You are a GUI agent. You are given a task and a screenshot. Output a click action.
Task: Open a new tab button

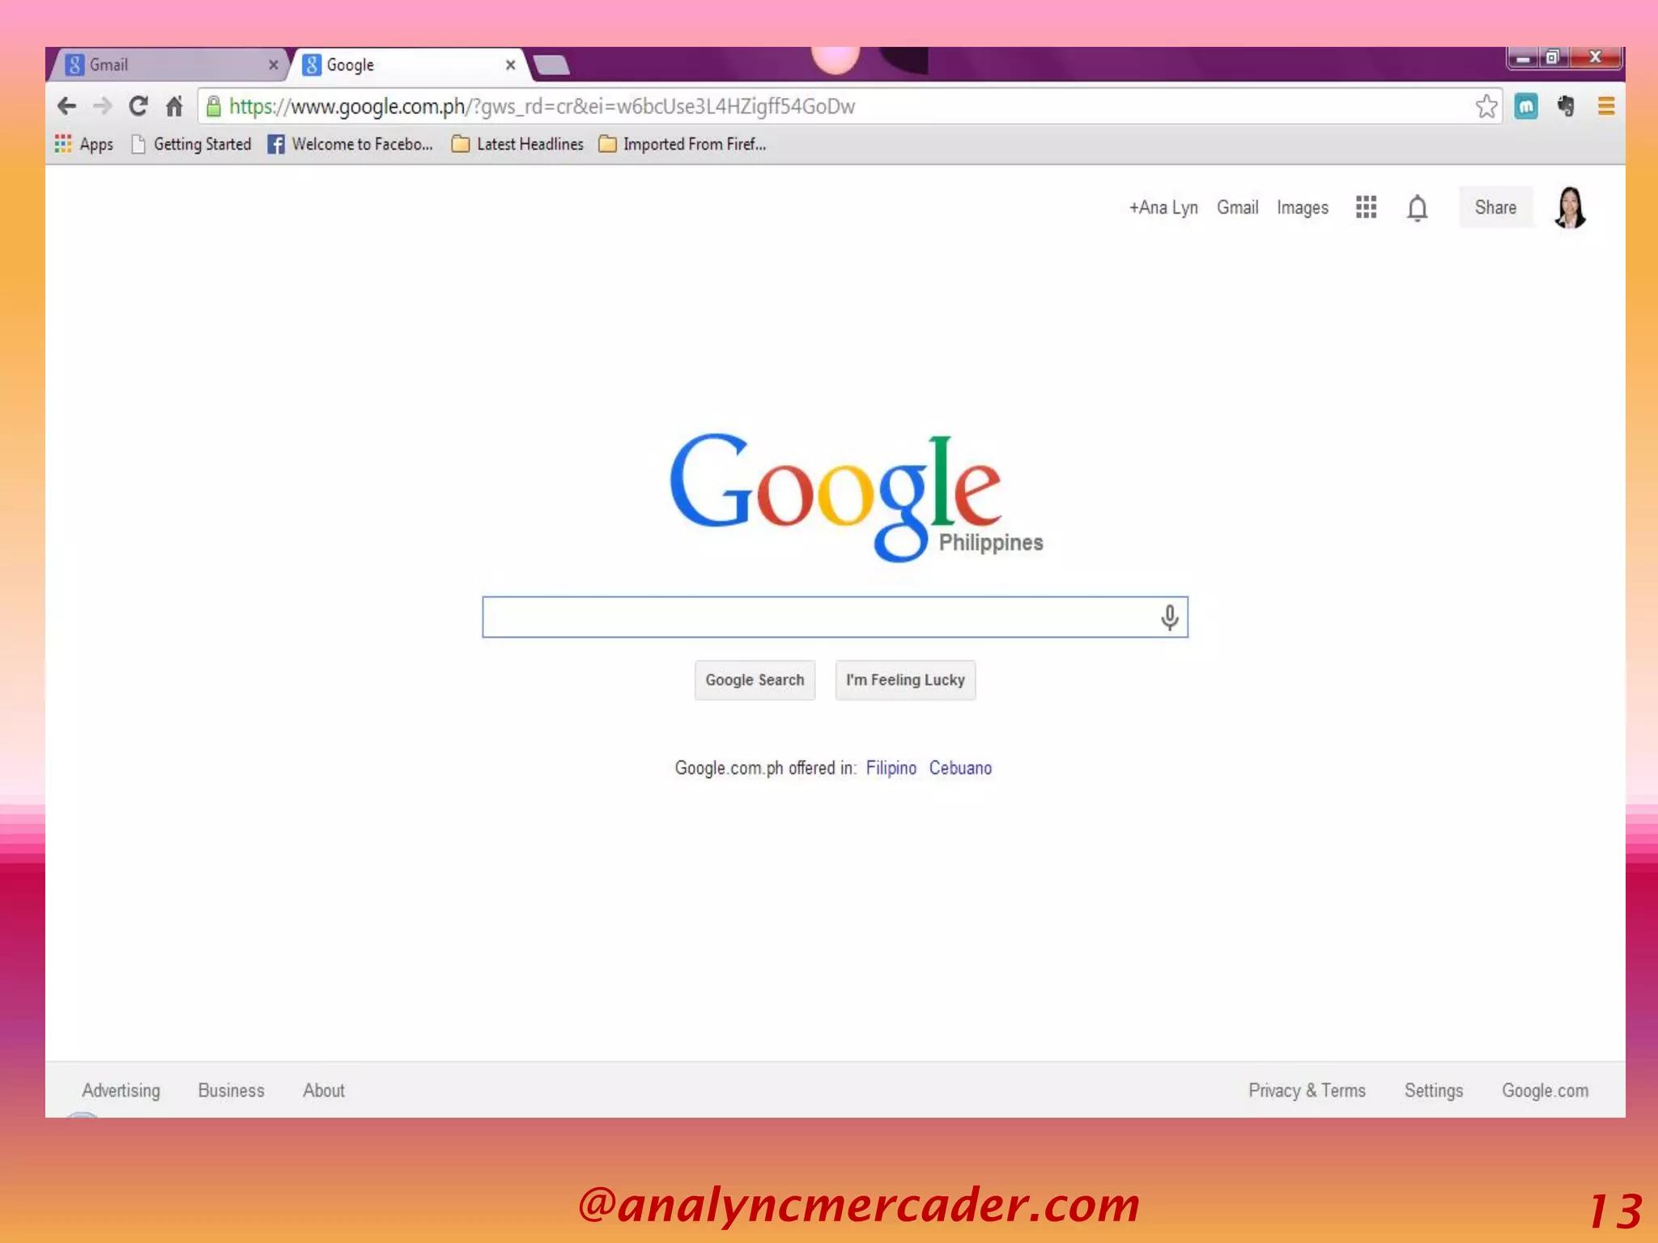point(551,65)
